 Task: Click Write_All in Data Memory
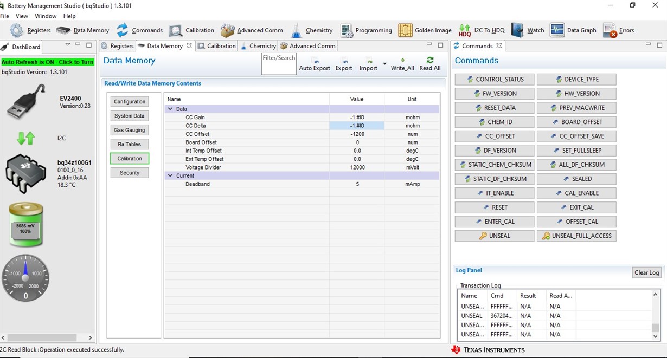(402, 64)
